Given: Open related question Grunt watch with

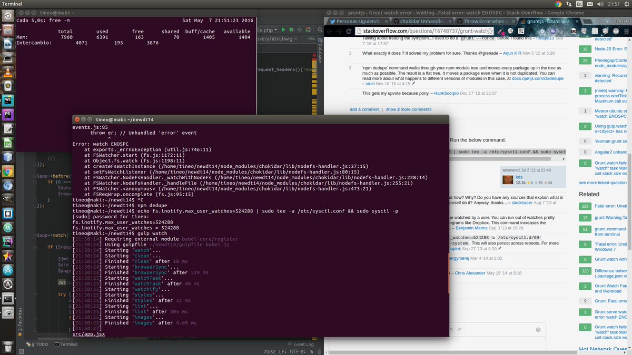Looking at the screenshot, I should tap(611, 259).
